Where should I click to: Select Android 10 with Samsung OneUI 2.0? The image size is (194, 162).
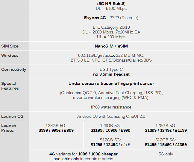[111, 116]
